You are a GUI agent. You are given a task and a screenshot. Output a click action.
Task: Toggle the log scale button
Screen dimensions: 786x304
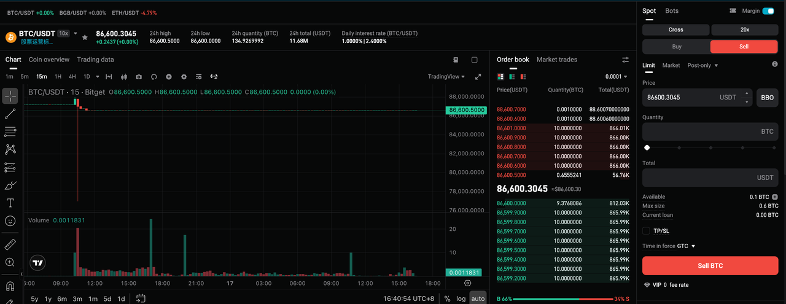click(x=461, y=298)
